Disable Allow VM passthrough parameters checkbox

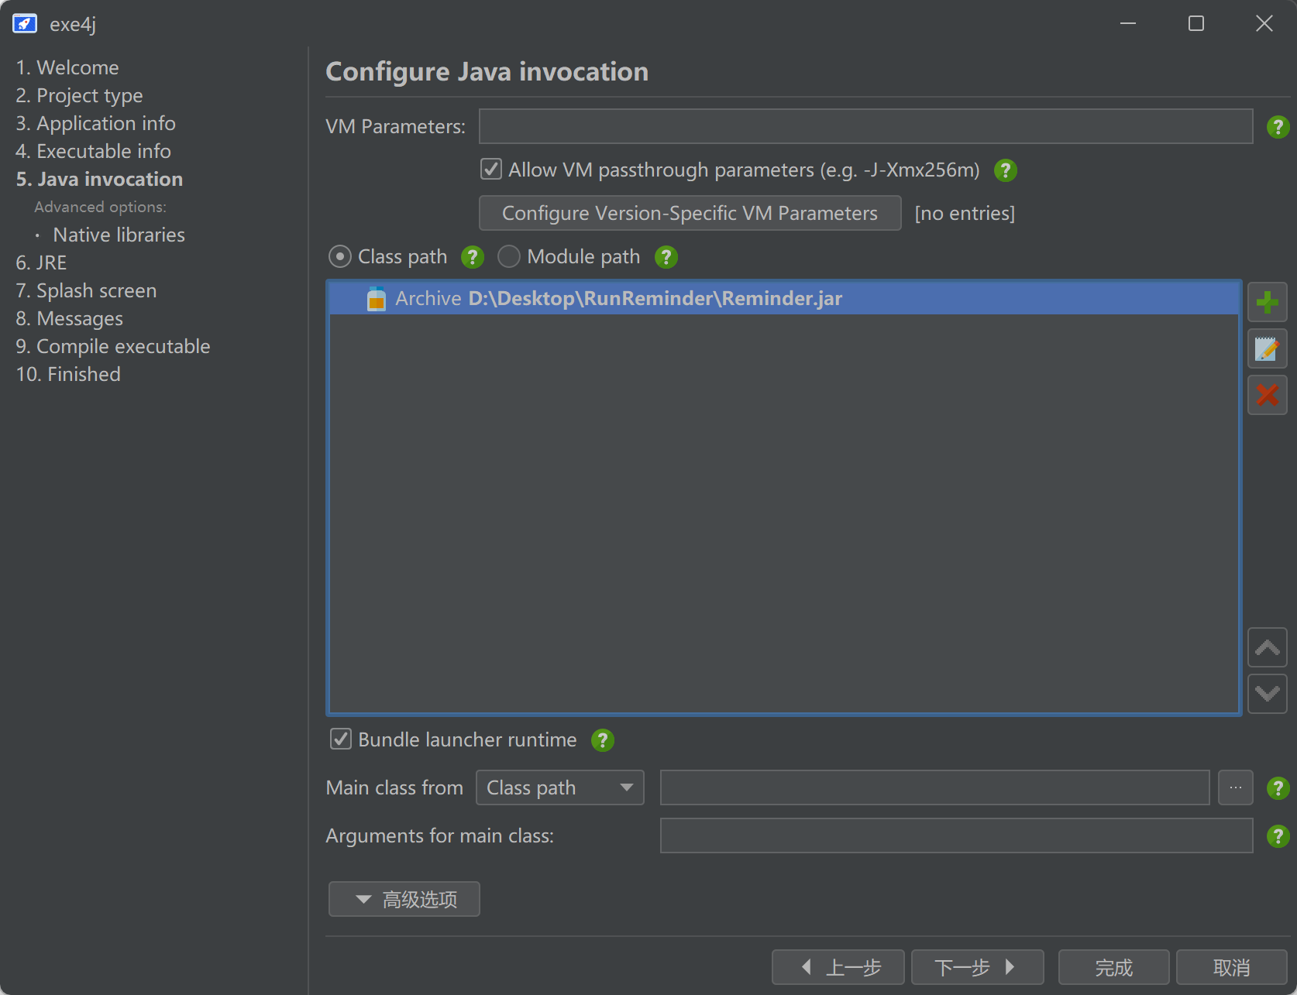(491, 170)
